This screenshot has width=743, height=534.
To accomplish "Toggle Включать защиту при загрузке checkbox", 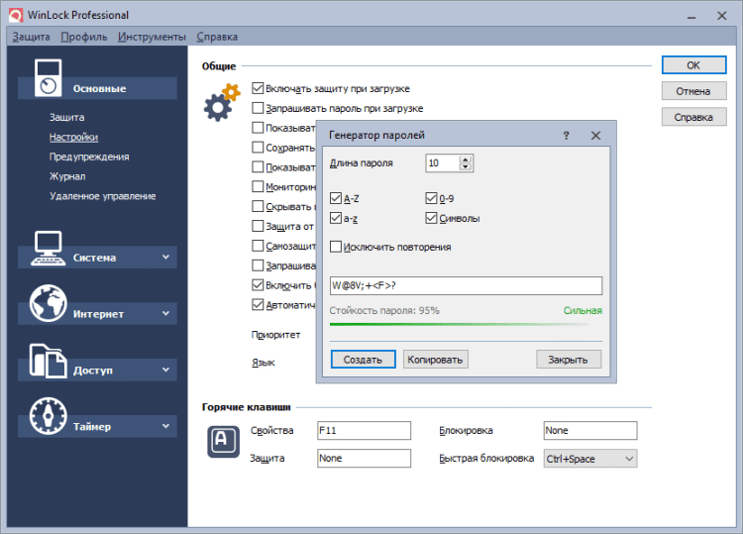I will 258,88.
